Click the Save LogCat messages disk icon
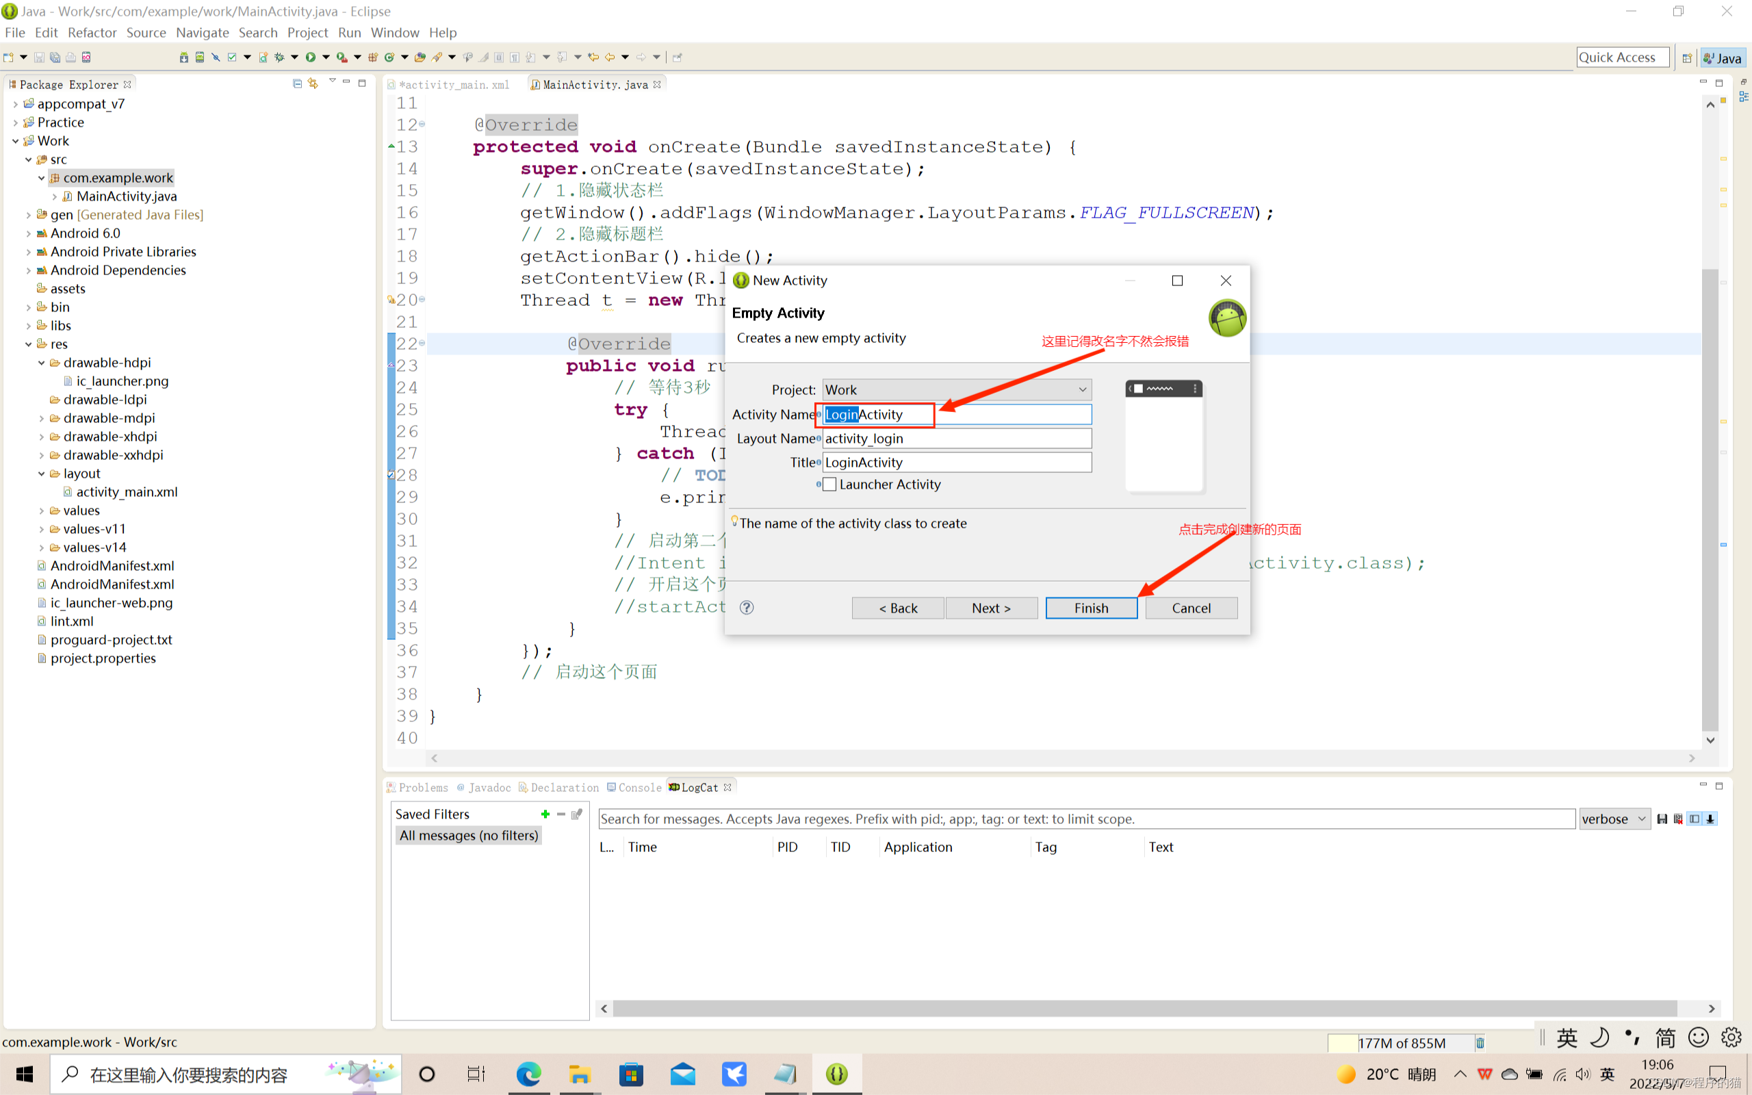This screenshot has height=1095, width=1752. click(x=1662, y=819)
